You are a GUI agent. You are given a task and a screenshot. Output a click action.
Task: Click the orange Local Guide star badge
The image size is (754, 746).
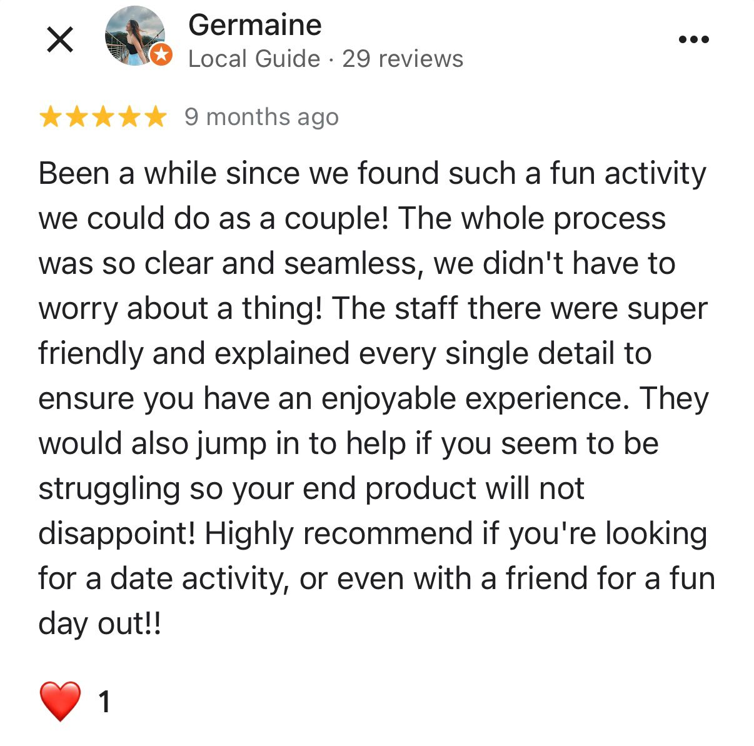[x=161, y=54]
